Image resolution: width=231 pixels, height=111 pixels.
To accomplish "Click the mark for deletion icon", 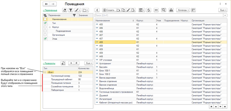I will pos(133,10).
